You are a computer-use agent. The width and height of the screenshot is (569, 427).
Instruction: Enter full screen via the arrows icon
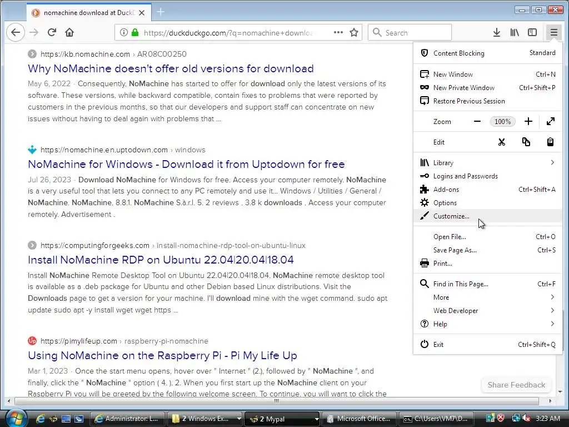pos(551,121)
